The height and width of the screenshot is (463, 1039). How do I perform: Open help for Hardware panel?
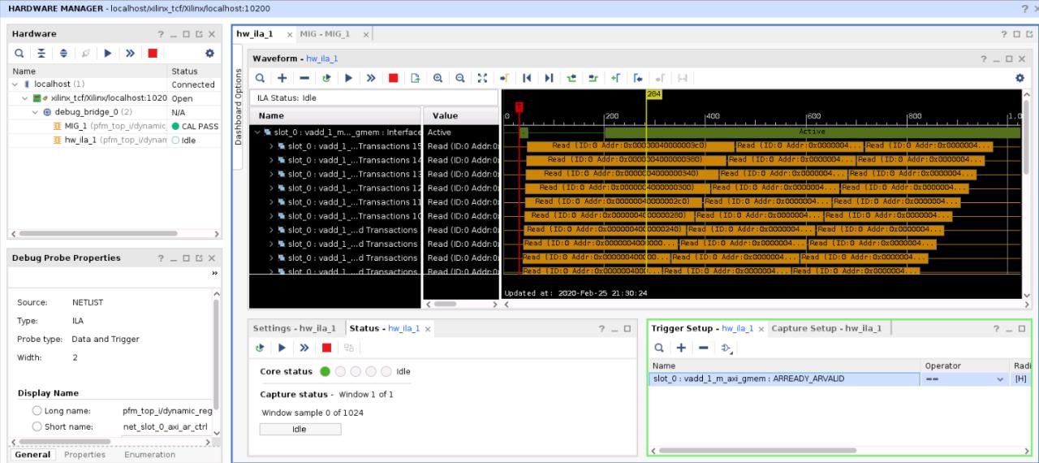[x=161, y=34]
